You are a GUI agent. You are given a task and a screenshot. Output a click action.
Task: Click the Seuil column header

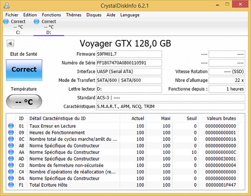pyautogui.click(x=185, y=118)
